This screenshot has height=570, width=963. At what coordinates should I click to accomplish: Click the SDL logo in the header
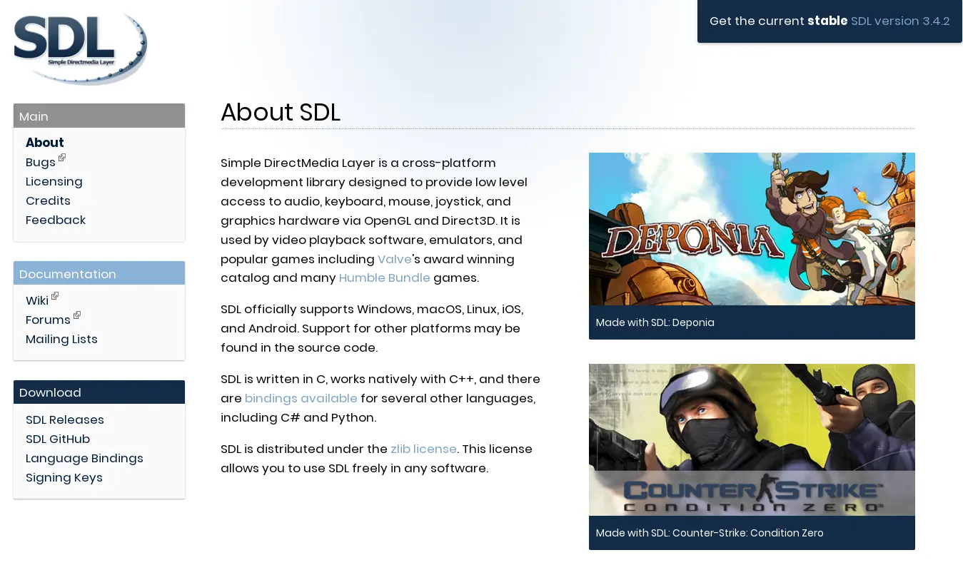(x=80, y=48)
